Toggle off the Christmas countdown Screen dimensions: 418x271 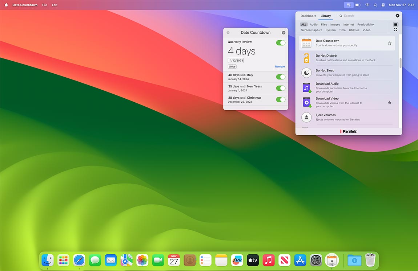(280, 100)
